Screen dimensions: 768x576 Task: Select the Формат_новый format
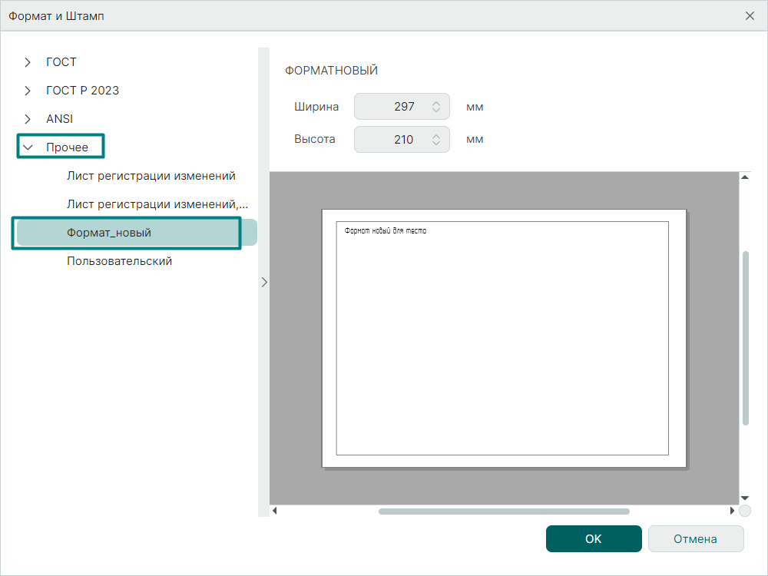[109, 233]
